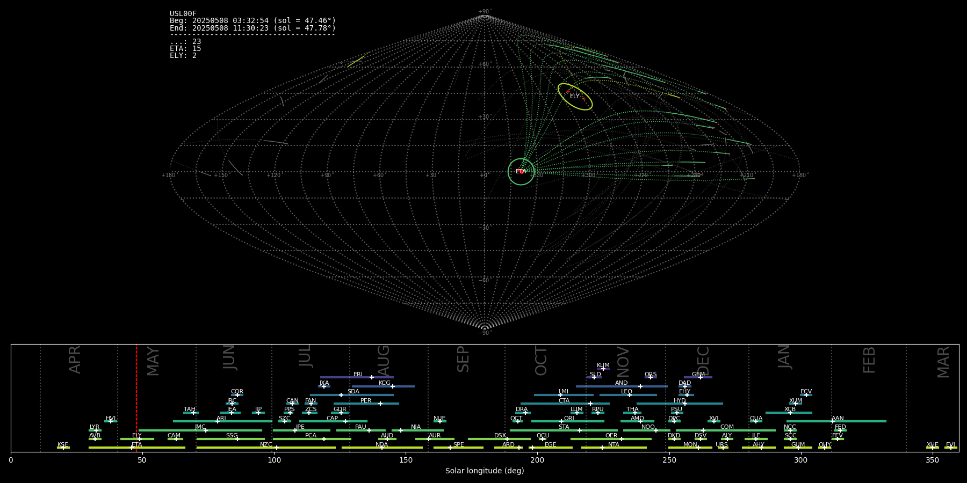Click the LYR shower peak marker
This screenshot has height=483, width=967.
pos(96,430)
